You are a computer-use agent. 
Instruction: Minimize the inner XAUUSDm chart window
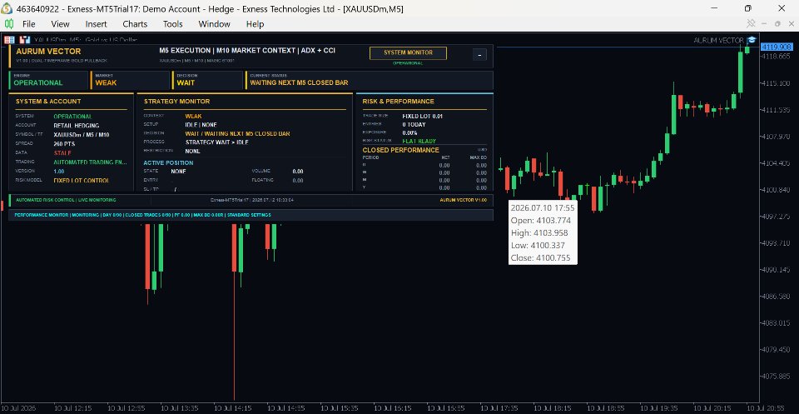point(764,23)
